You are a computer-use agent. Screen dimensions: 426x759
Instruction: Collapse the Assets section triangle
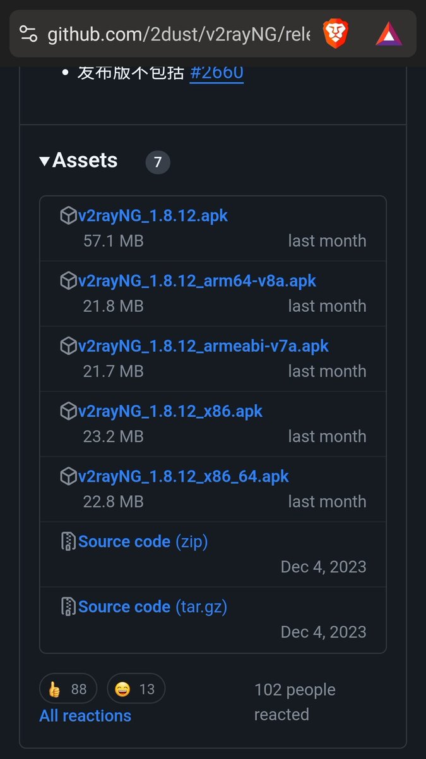(44, 161)
